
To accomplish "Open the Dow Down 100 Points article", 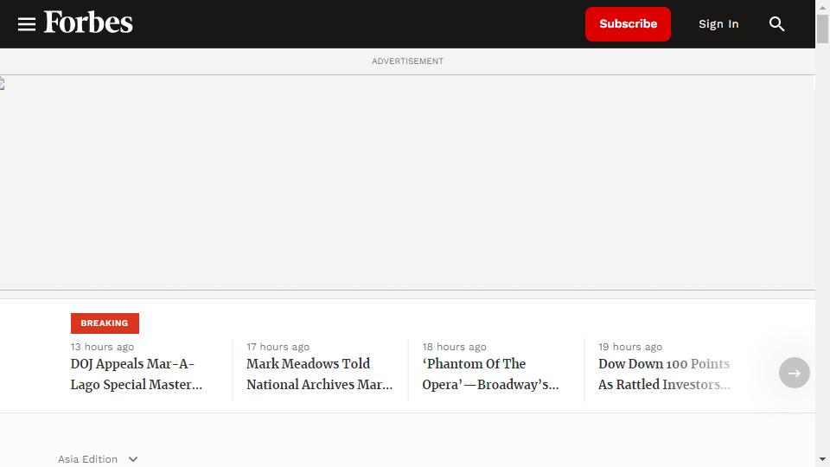I will [x=664, y=374].
